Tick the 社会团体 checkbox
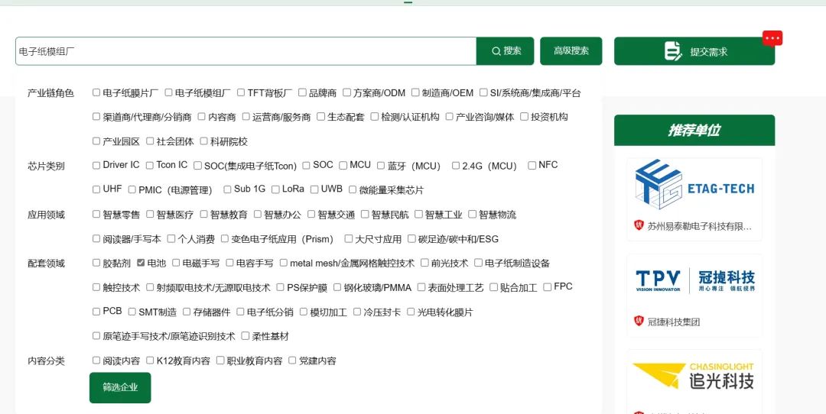 [x=150, y=141]
